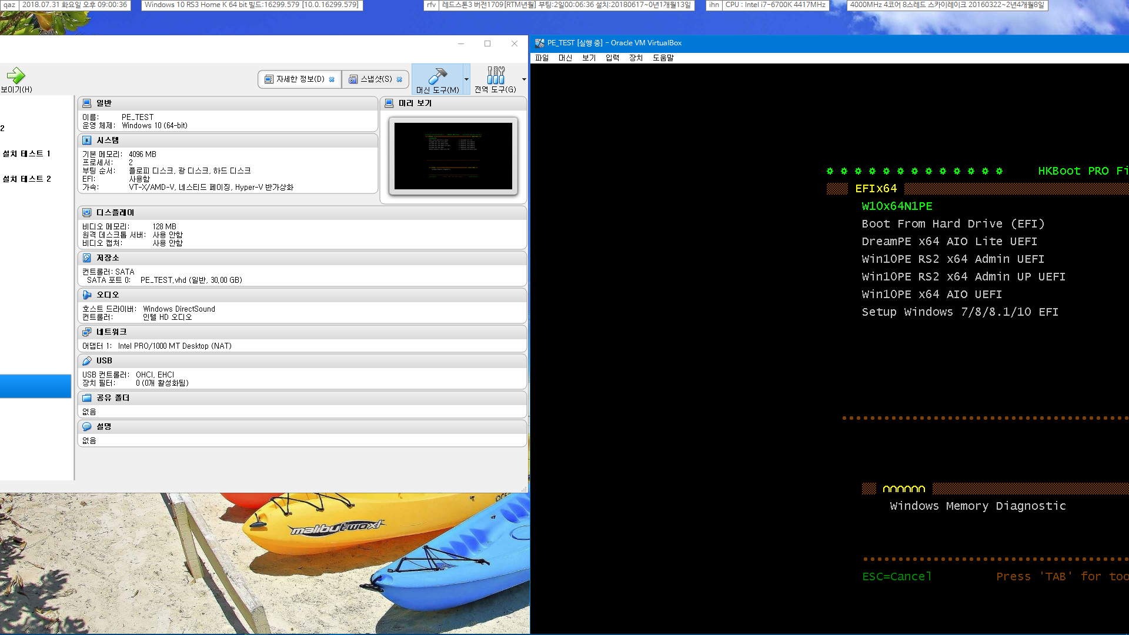Screen dimensions: 1129x635
Task: Click the Preview (미리 보기) section icon
Action: point(389,103)
